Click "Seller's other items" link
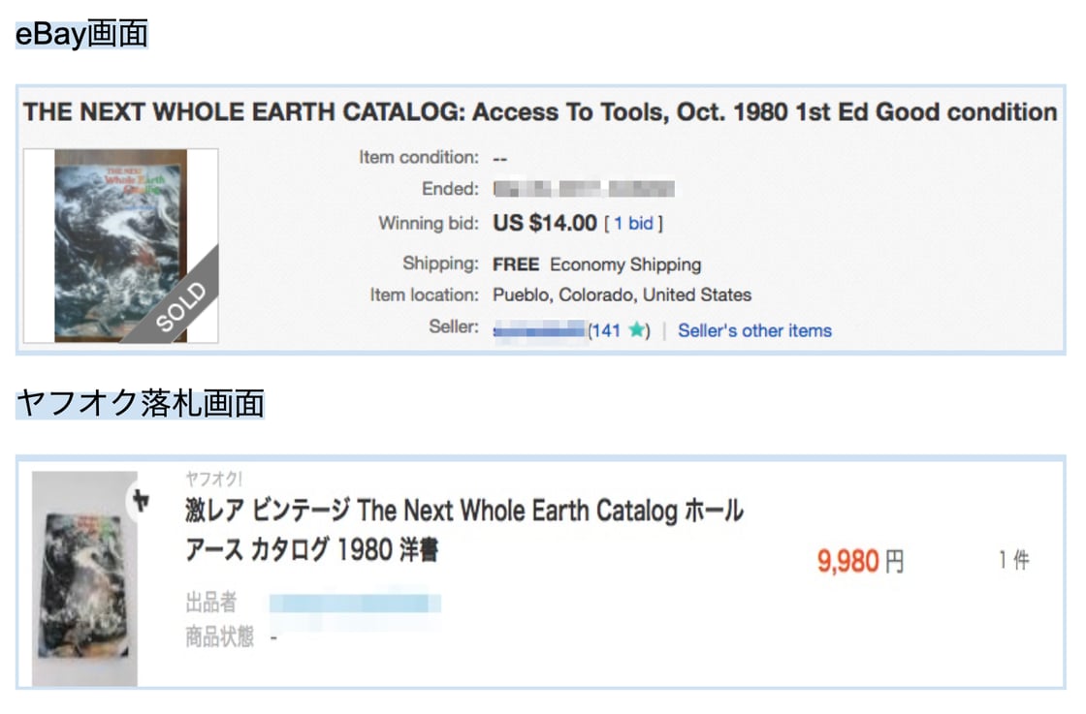This screenshot has width=1086, height=714. click(x=754, y=330)
